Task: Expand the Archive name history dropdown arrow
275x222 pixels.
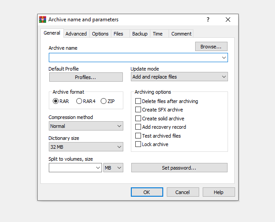Action: [224, 58]
